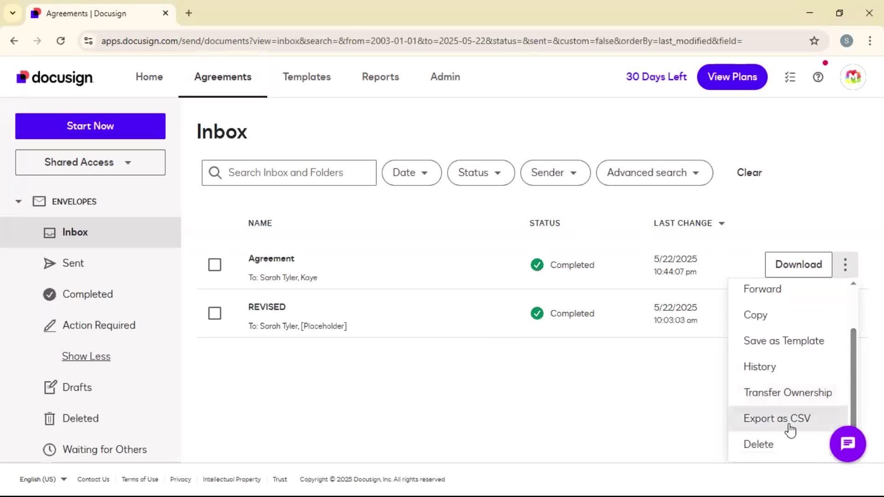Viewport: 884px width, 497px height.
Task: Click the Waiting for Others clock icon
Action: (49, 449)
